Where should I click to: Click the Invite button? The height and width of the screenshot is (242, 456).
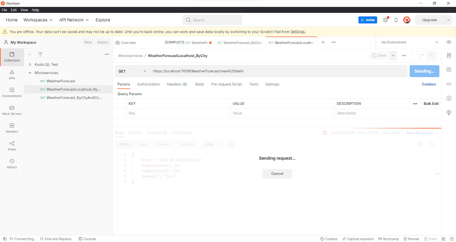tap(368, 20)
